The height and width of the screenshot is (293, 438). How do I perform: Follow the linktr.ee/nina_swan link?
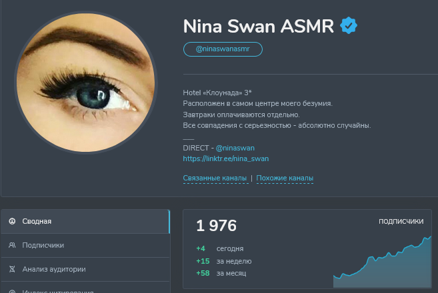[x=226, y=158]
